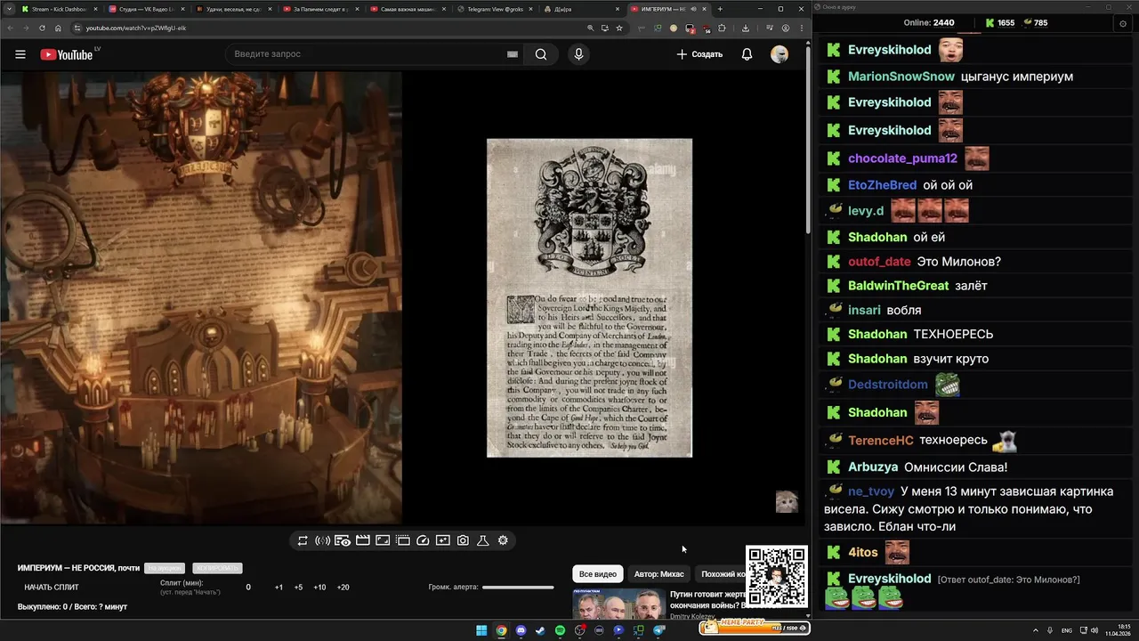
Task: Open Steam from the taskbar
Action: click(540, 630)
